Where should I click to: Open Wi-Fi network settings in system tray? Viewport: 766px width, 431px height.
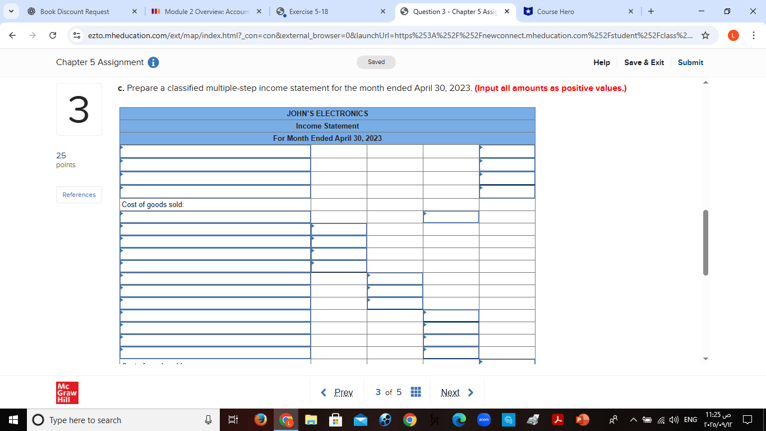pos(662,420)
